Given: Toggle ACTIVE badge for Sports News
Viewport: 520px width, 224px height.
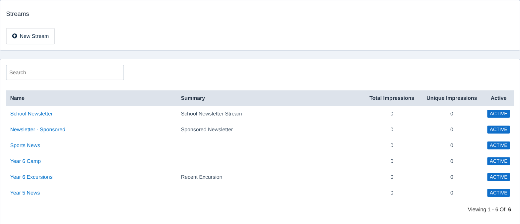Looking at the screenshot, I should (x=498, y=145).
